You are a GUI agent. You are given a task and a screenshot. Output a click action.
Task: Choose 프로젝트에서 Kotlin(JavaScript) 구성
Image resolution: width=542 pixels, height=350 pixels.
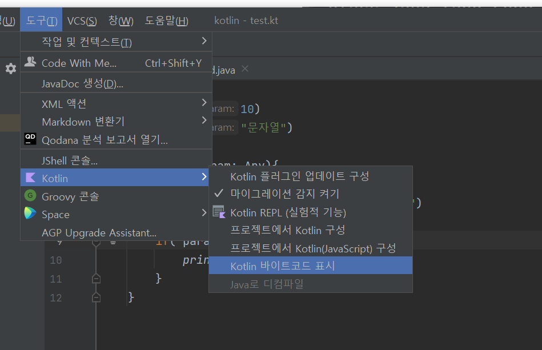[310, 248]
